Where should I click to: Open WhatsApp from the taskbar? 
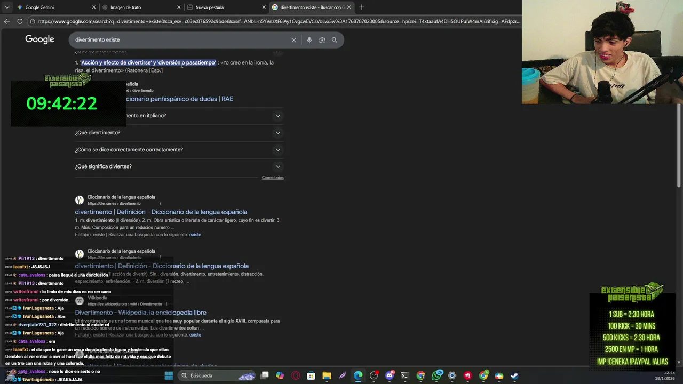[437, 375]
